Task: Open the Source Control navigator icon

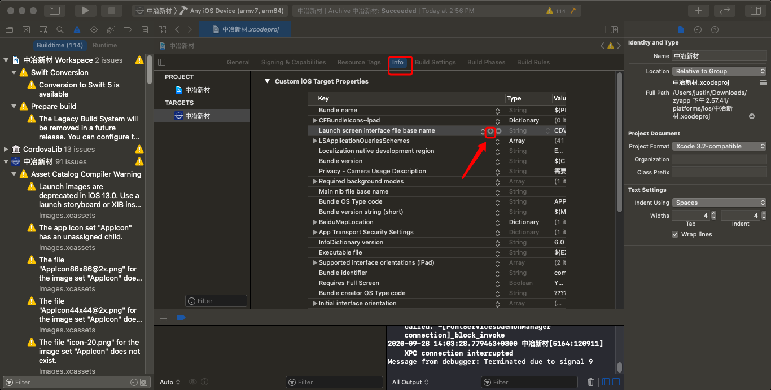Action: pyautogui.click(x=26, y=29)
